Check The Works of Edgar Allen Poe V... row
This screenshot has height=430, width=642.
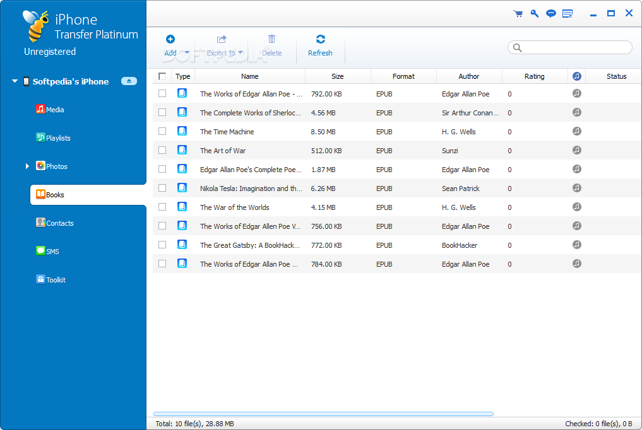(162, 226)
